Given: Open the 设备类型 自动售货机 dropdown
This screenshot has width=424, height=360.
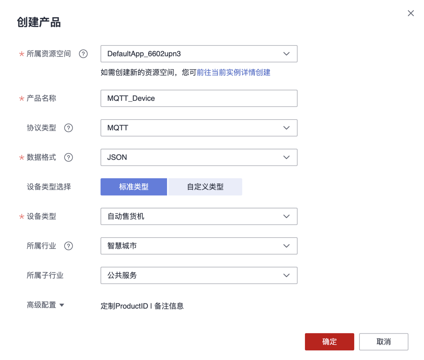Looking at the screenshot, I should tap(199, 216).
